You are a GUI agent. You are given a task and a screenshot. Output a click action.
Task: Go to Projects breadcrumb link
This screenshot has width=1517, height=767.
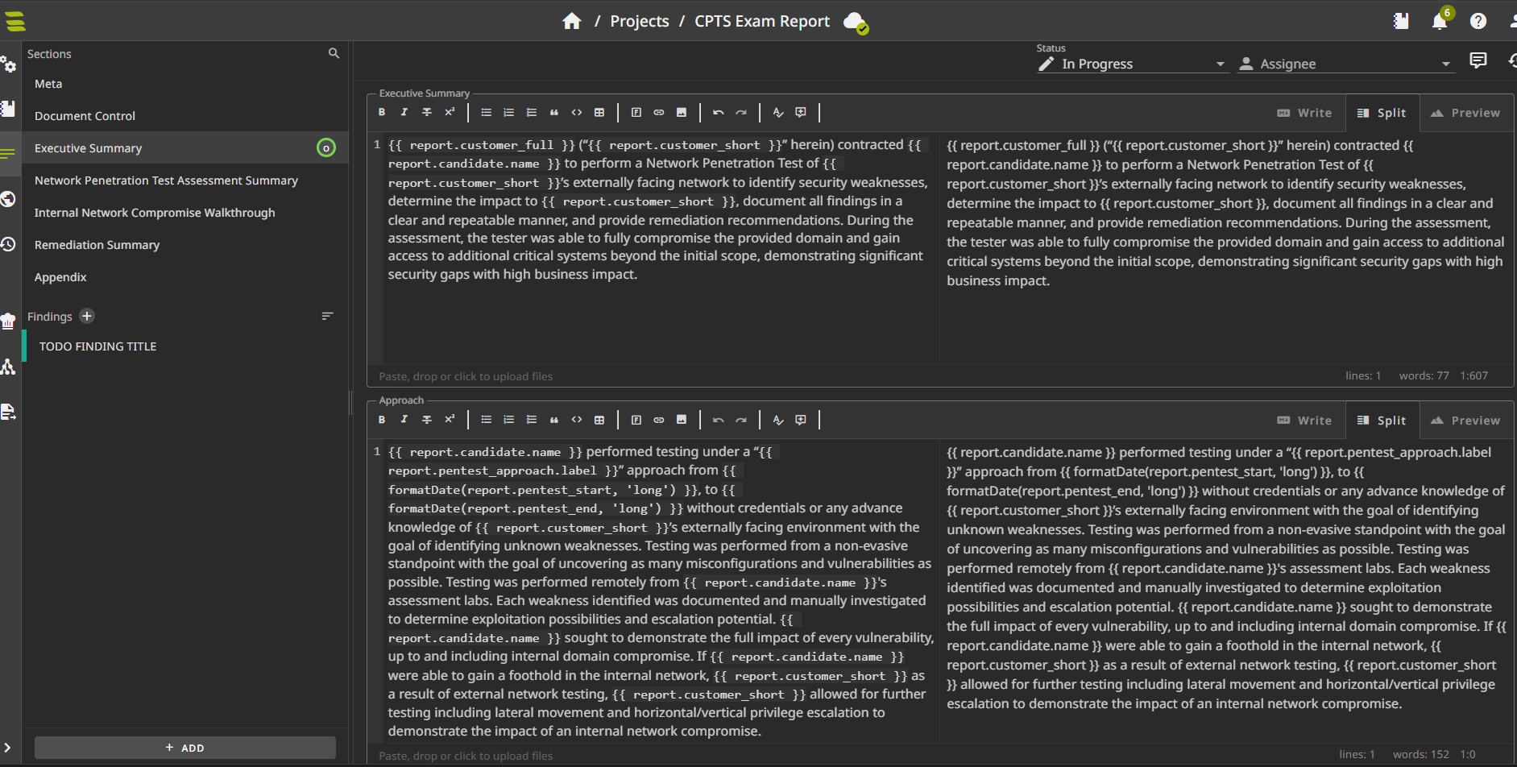[x=639, y=21]
